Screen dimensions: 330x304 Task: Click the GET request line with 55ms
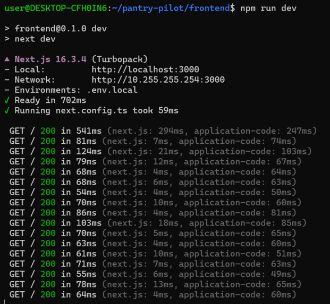click(x=153, y=274)
